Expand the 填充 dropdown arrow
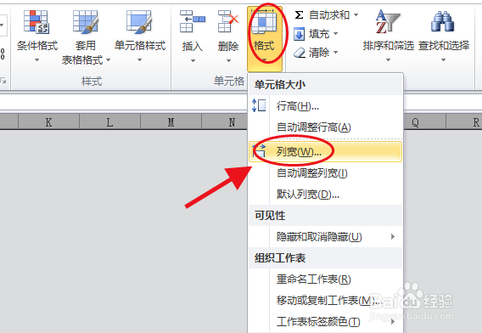This screenshot has width=482, height=333. [x=335, y=33]
